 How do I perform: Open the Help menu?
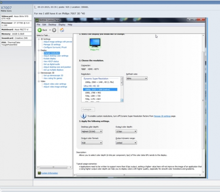(x=70, y=25)
